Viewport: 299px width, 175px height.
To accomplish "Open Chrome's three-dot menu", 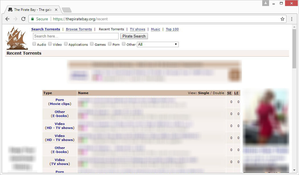I will 292,19.
